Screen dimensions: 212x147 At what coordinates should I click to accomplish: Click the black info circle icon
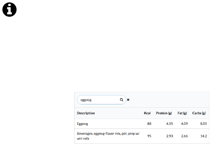pyautogui.click(x=10, y=10)
